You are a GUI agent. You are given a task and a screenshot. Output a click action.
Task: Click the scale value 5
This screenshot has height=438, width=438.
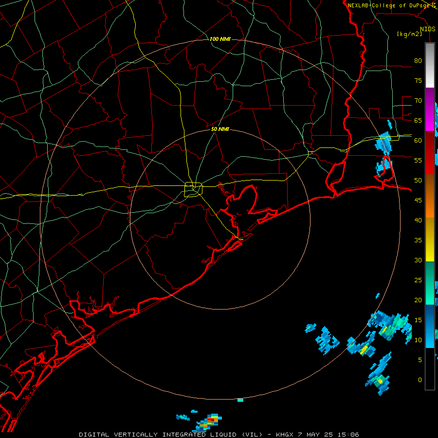click(420, 360)
